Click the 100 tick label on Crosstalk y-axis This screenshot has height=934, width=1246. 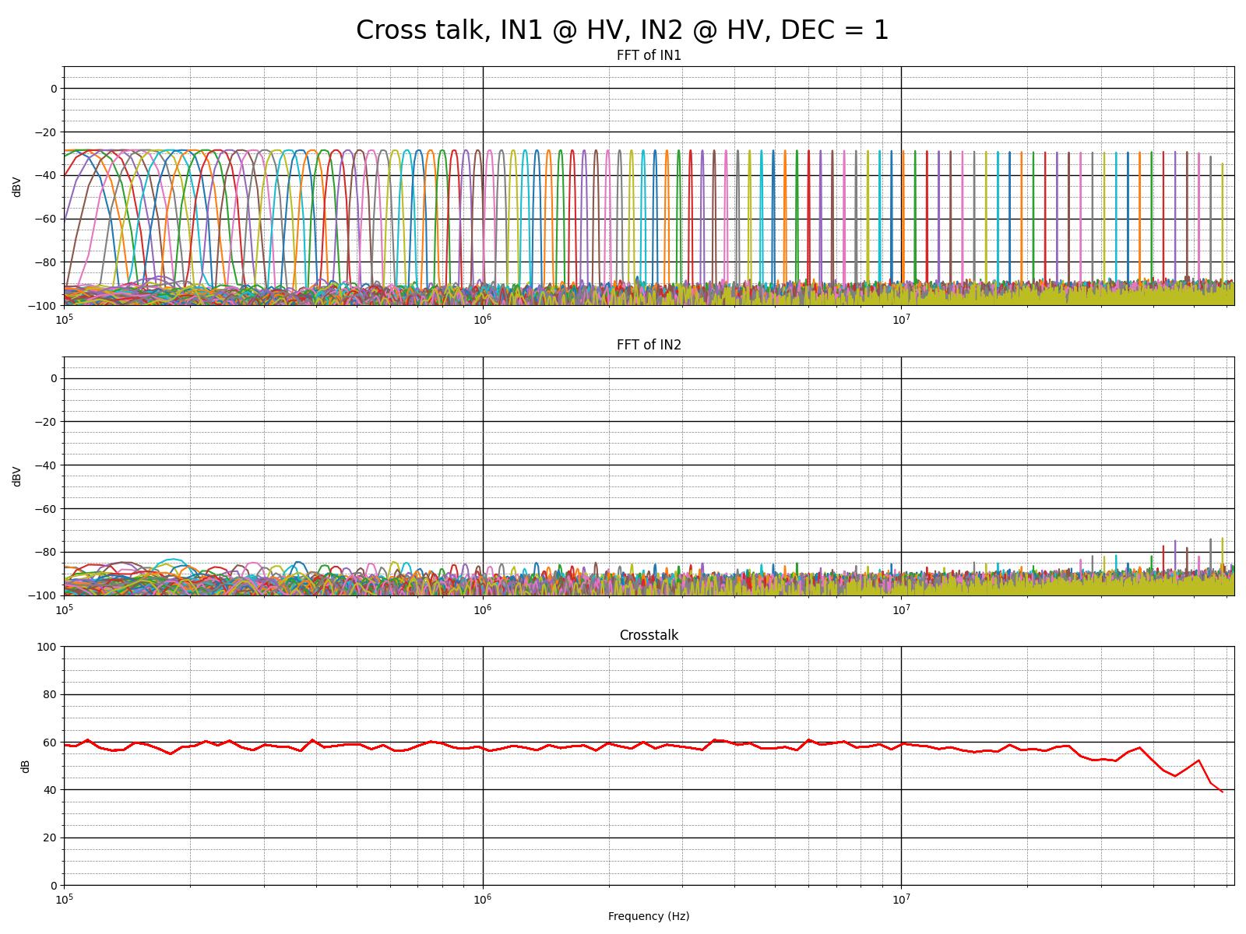[x=48, y=647]
